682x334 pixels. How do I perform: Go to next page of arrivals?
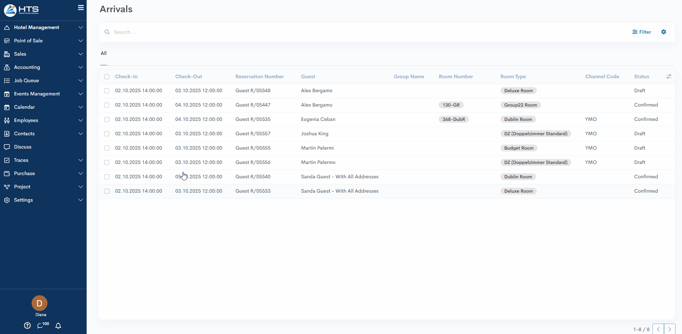click(669, 329)
